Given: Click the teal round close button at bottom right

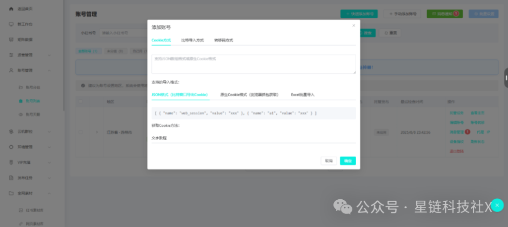Looking at the screenshot, I should pos(497,205).
